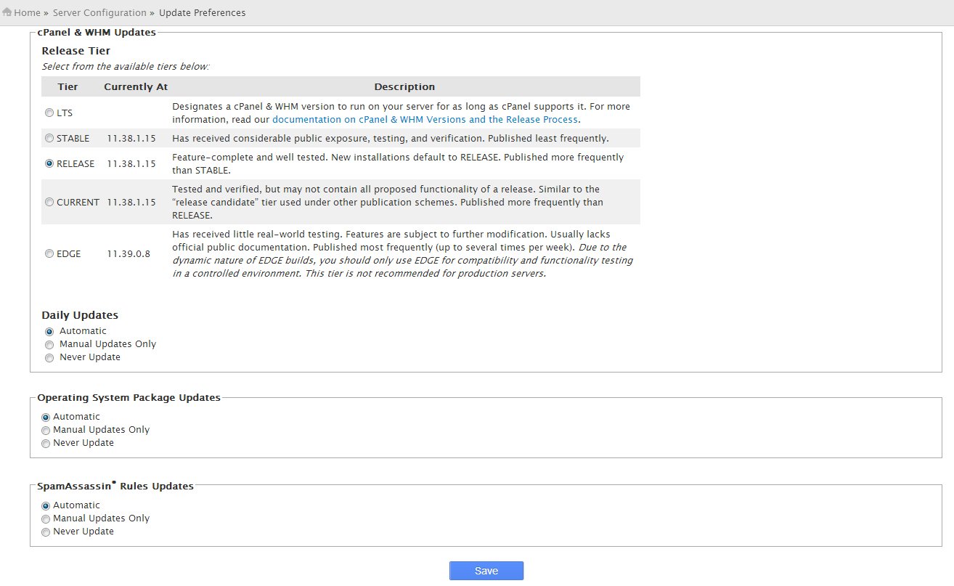The image size is (954, 586).
Task: Click the RELEASE version 11.38.1.15 cell
Action: click(131, 163)
